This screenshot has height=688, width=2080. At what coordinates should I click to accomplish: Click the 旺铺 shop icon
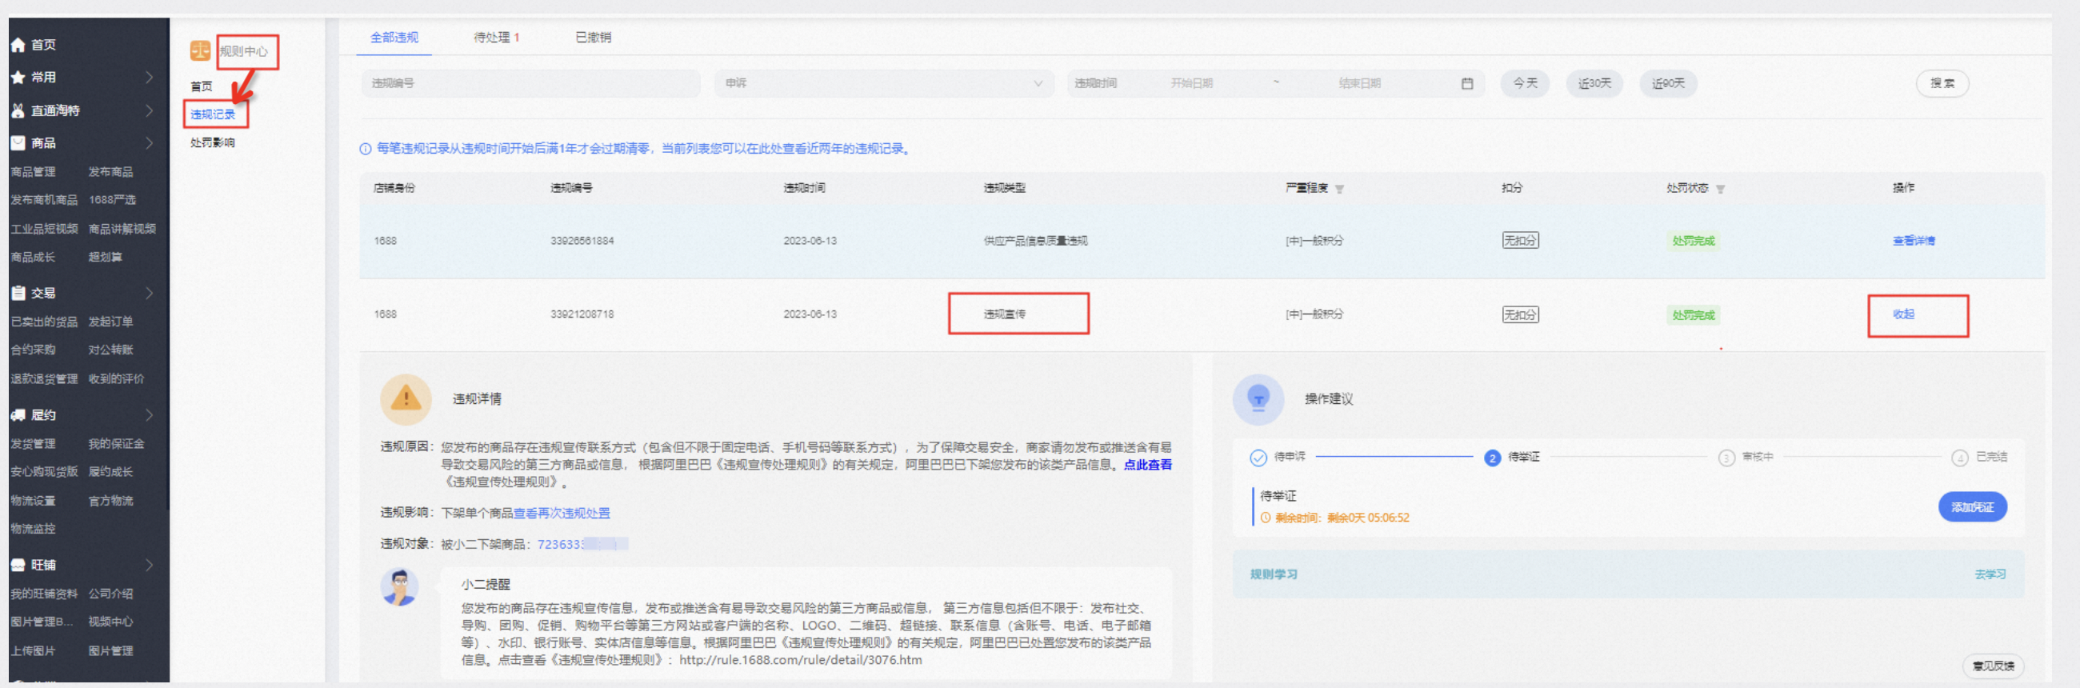(x=18, y=566)
